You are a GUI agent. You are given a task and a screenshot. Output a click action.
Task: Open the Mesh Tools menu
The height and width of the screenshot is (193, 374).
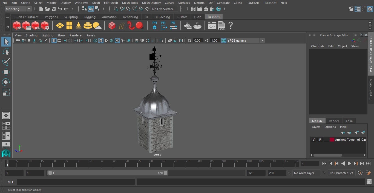tap(130, 3)
